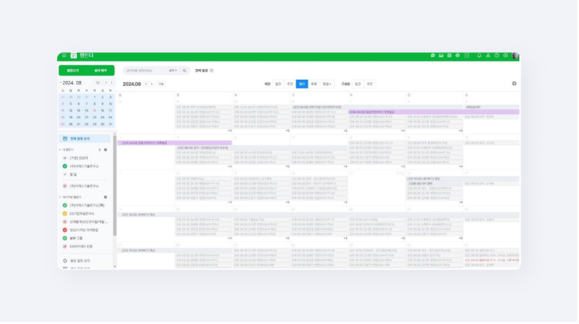
Task: Expand the 2024. 08 mini calendar month selector
Action: click(61, 83)
